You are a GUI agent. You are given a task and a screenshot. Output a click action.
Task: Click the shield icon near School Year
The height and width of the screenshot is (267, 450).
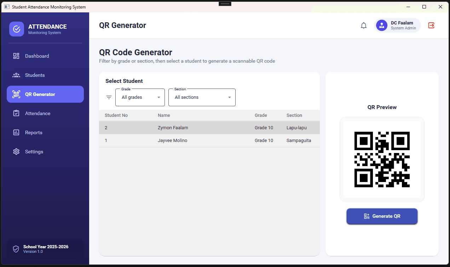pyautogui.click(x=16, y=249)
